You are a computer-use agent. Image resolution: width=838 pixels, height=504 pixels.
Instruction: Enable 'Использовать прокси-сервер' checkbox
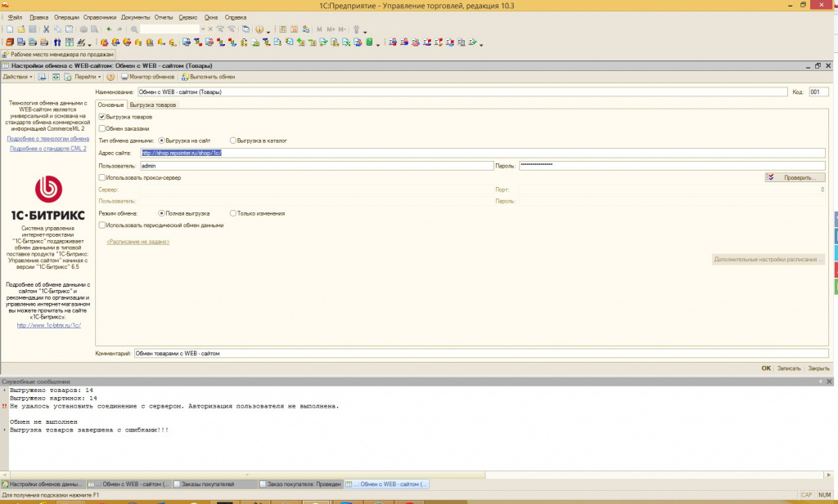point(101,177)
